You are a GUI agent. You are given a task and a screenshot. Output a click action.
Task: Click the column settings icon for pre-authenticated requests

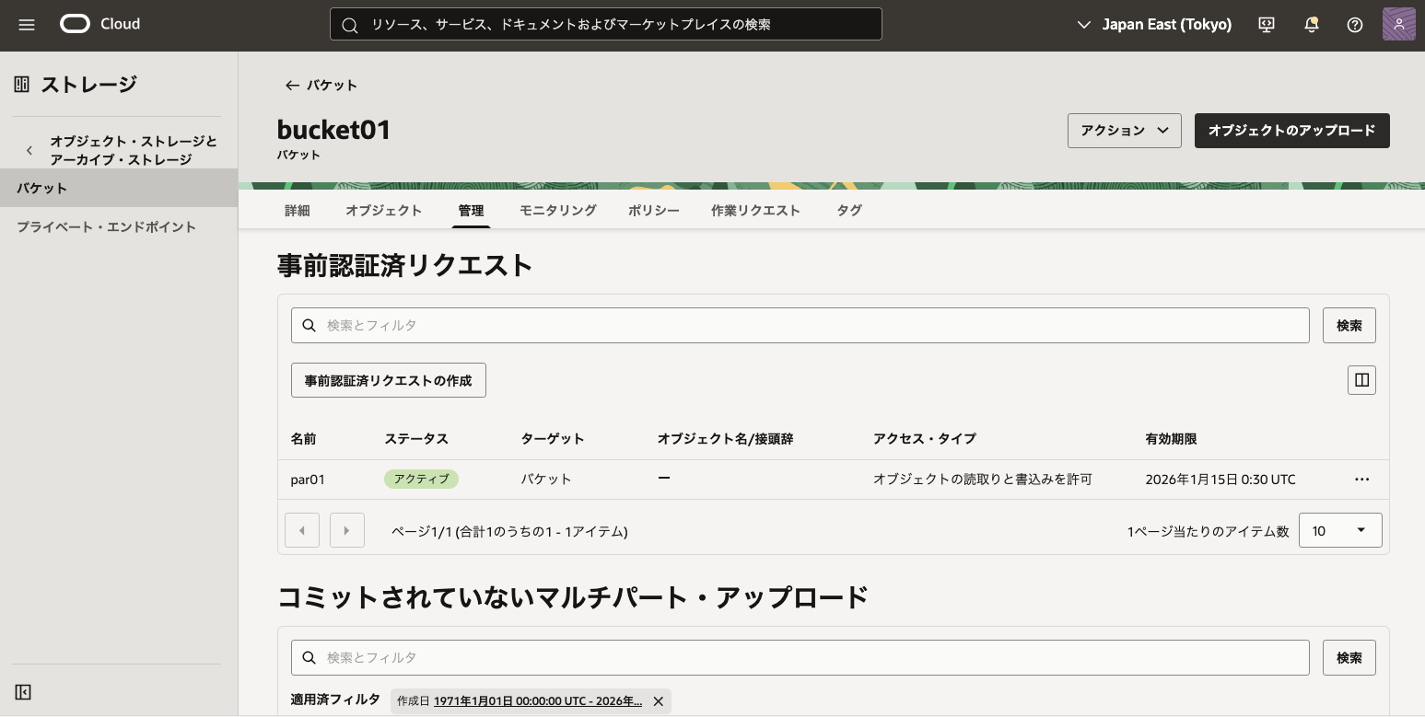[1361, 379]
